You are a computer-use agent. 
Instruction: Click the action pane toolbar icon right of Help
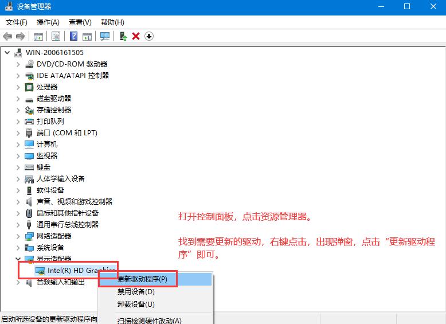87,36
